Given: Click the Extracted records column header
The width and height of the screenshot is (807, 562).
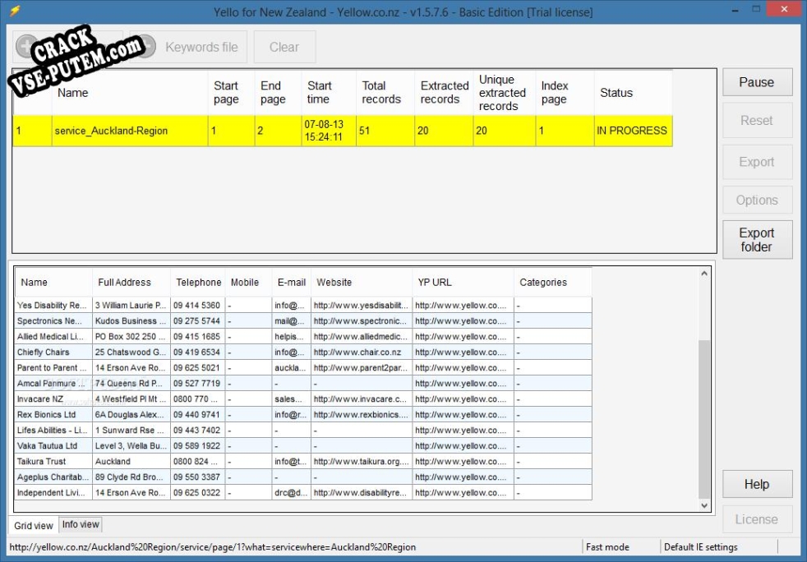Looking at the screenshot, I should click(x=444, y=93).
